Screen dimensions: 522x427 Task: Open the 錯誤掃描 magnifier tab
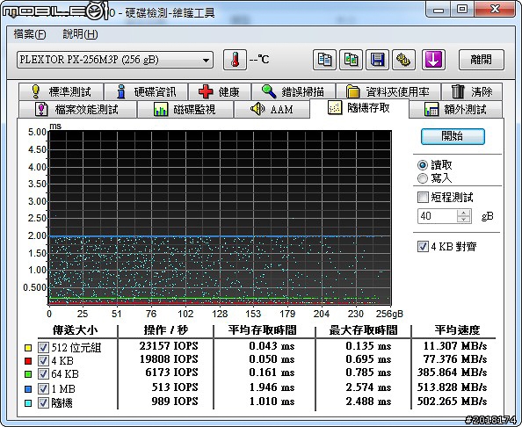click(x=294, y=91)
